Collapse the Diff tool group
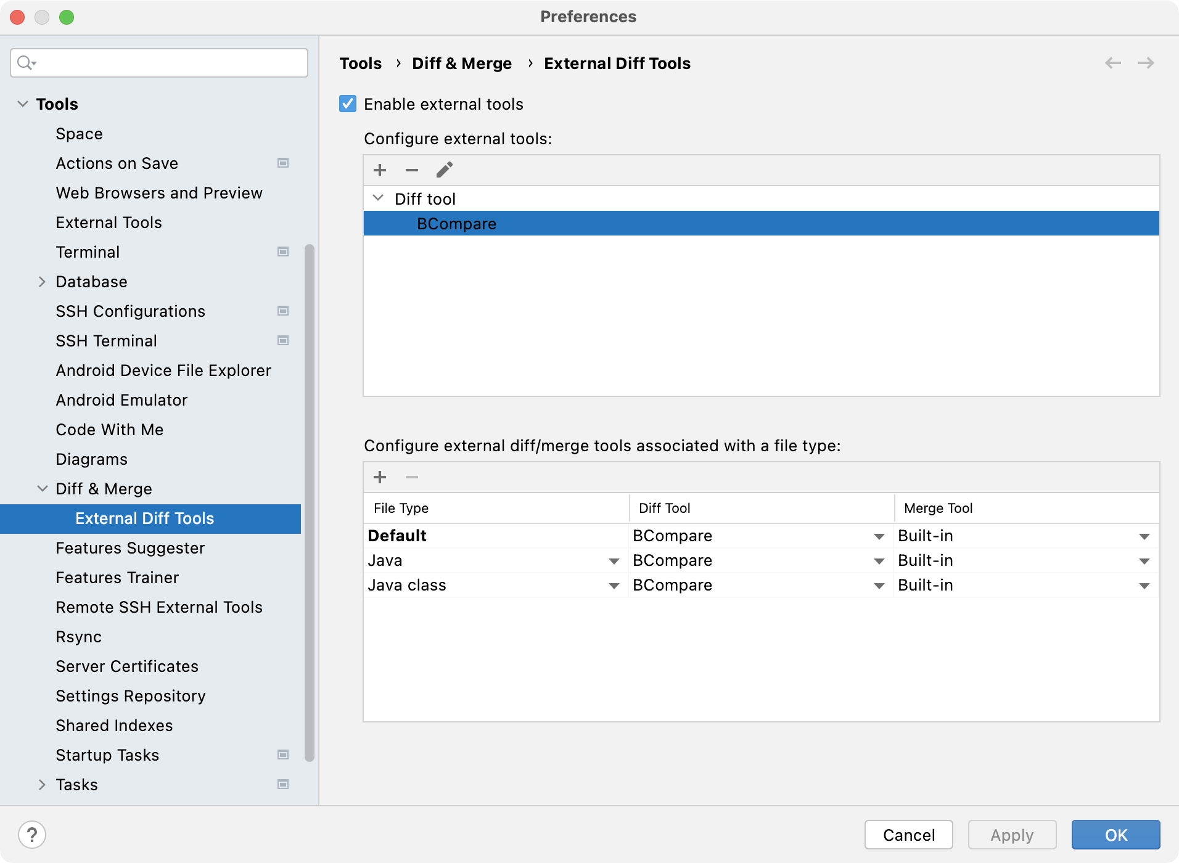1179x863 pixels. (379, 198)
